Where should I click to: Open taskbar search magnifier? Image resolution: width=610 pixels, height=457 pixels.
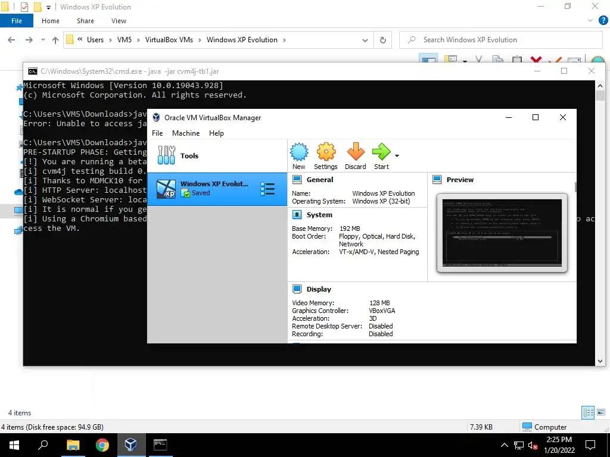click(x=43, y=445)
